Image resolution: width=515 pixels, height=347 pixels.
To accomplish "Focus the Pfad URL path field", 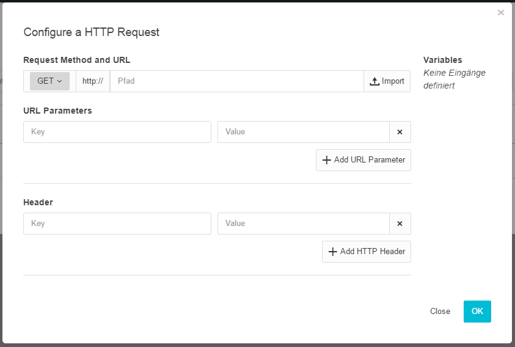I will [236, 81].
